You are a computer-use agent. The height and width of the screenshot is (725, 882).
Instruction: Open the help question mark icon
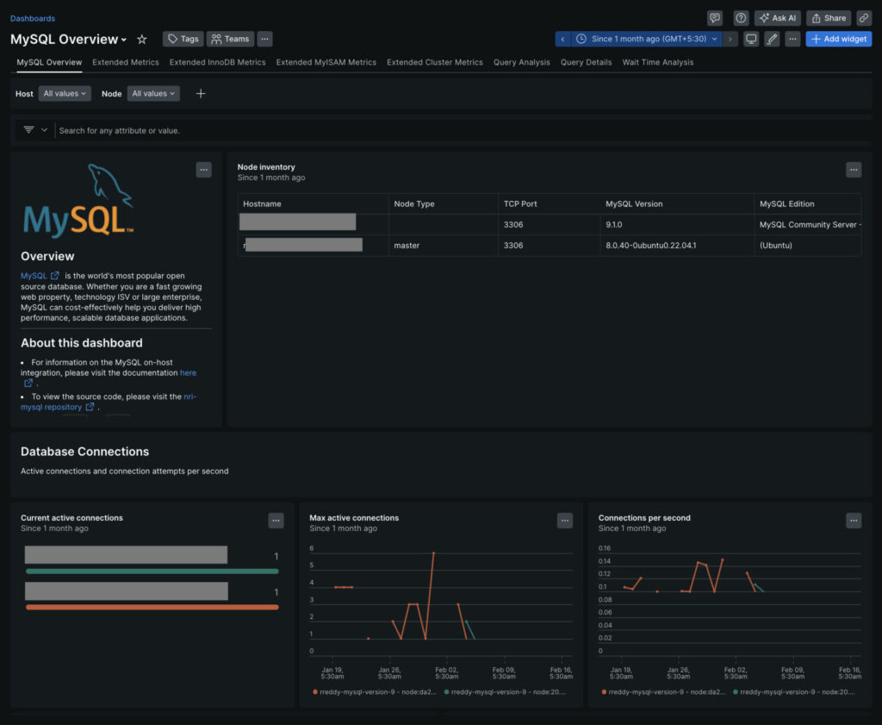[741, 17]
